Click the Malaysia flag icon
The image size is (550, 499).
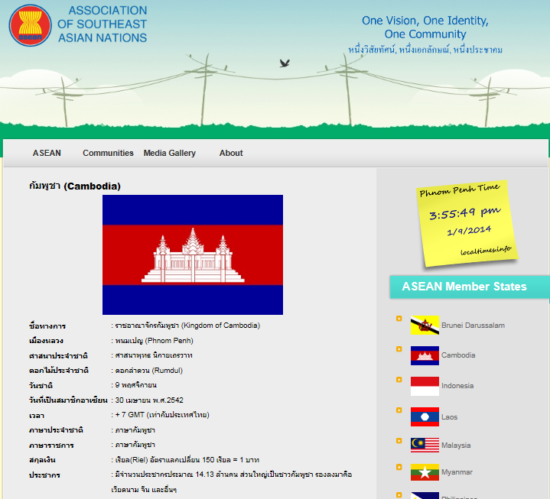(x=425, y=446)
